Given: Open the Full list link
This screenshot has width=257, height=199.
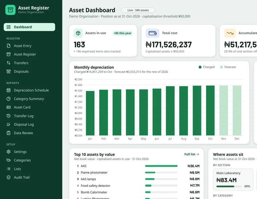Looking at the screenshot, I should click(192, 154).
